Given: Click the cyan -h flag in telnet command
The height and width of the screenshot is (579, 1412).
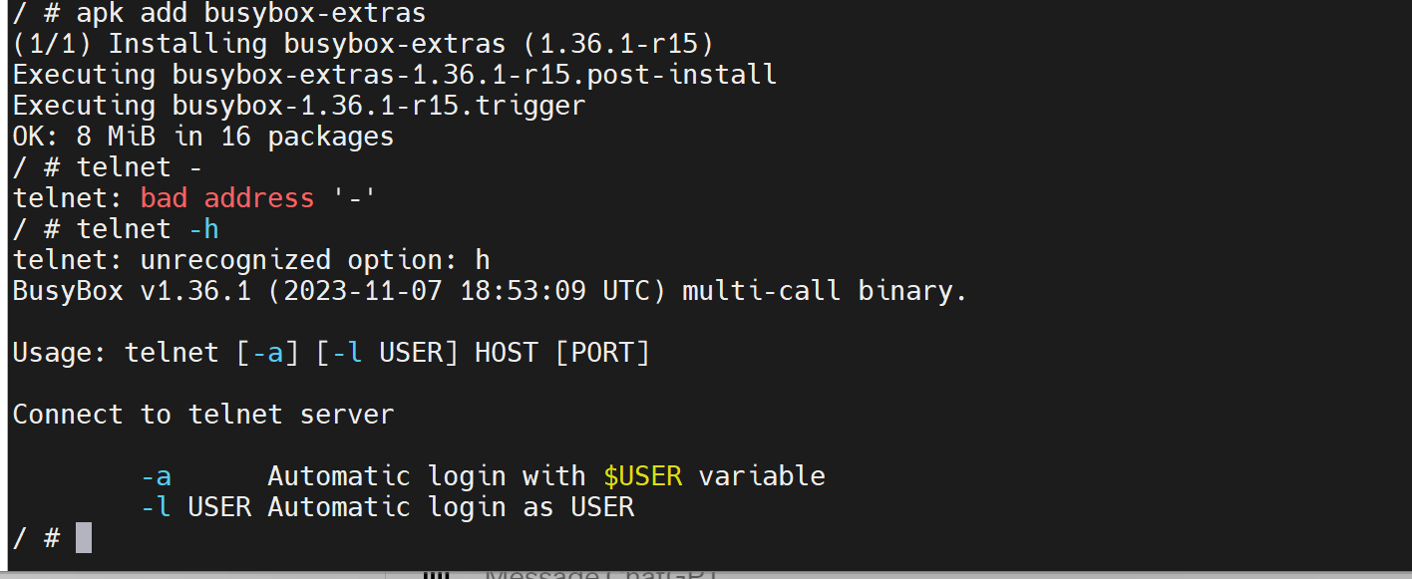Looking at the screenshot, I should 203,229.
